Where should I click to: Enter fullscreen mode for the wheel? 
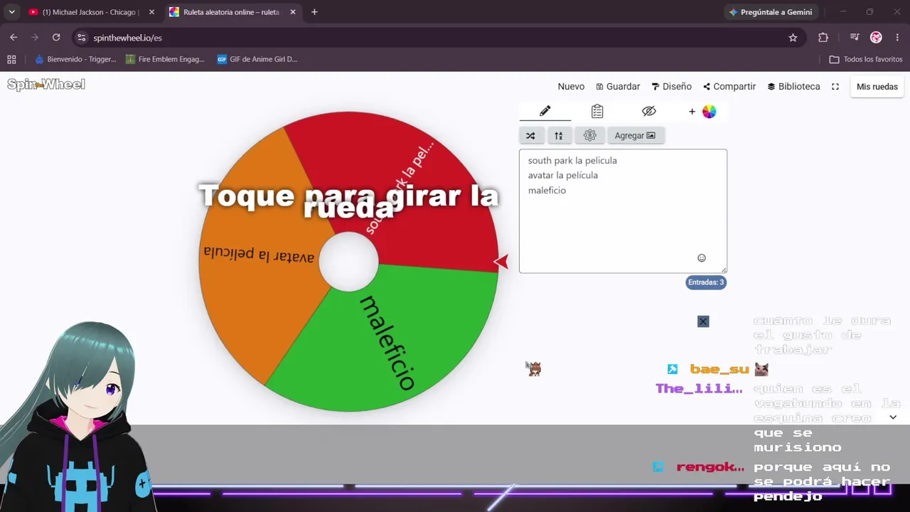(x=835, y=87)
